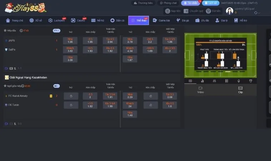Select the pitch view tab icon

click(x=190, y=81)
